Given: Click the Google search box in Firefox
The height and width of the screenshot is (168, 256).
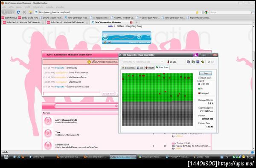Looking at the screenshot, I should [x=230, y=12].
